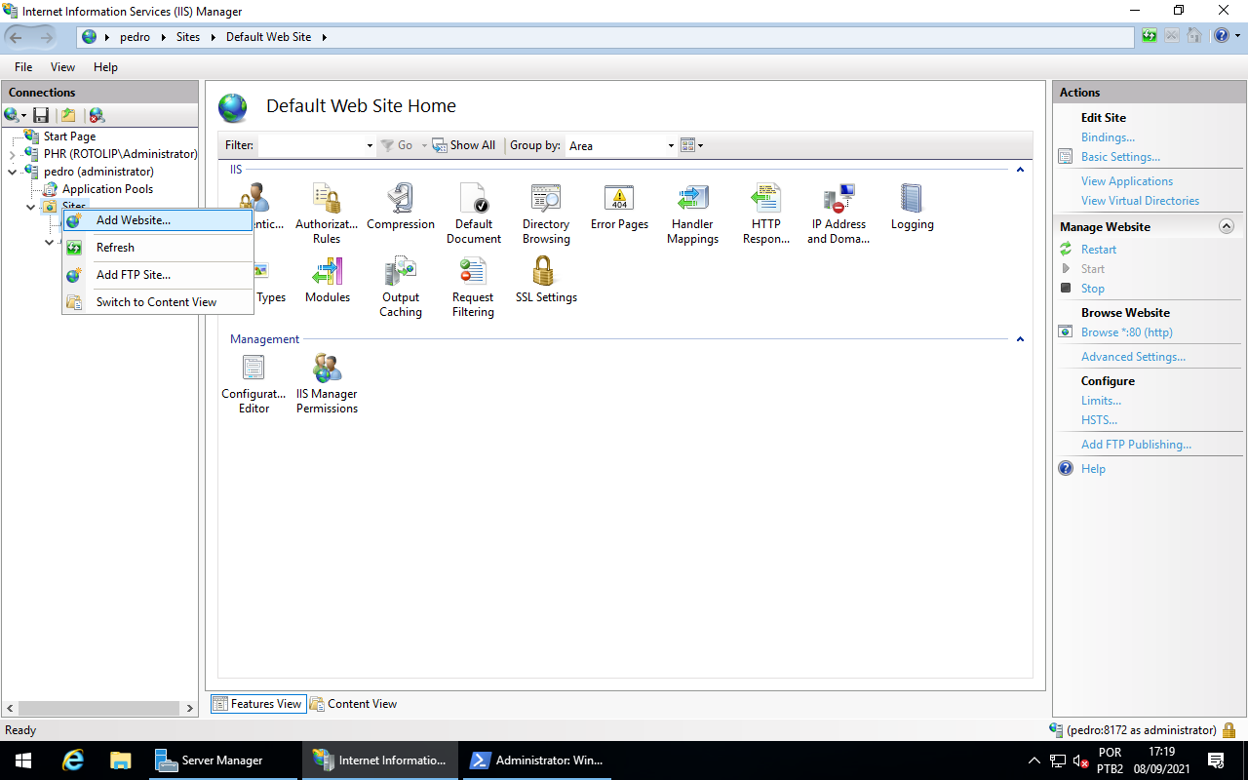Choose Add FTP Site in context menu
The width and height of the screenshot is (1248, 780).
(x=133, y=275)
